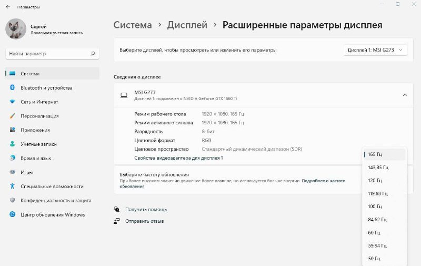The width and height of the screenshot is (421, 266).
Task: Click the Получить помощь headset icon
Action: coord(116,209)
